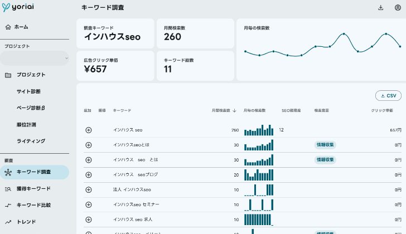Open 獲得キーワード in sidebar
This screenshot has width=406, height=234.
click(33, 188)
